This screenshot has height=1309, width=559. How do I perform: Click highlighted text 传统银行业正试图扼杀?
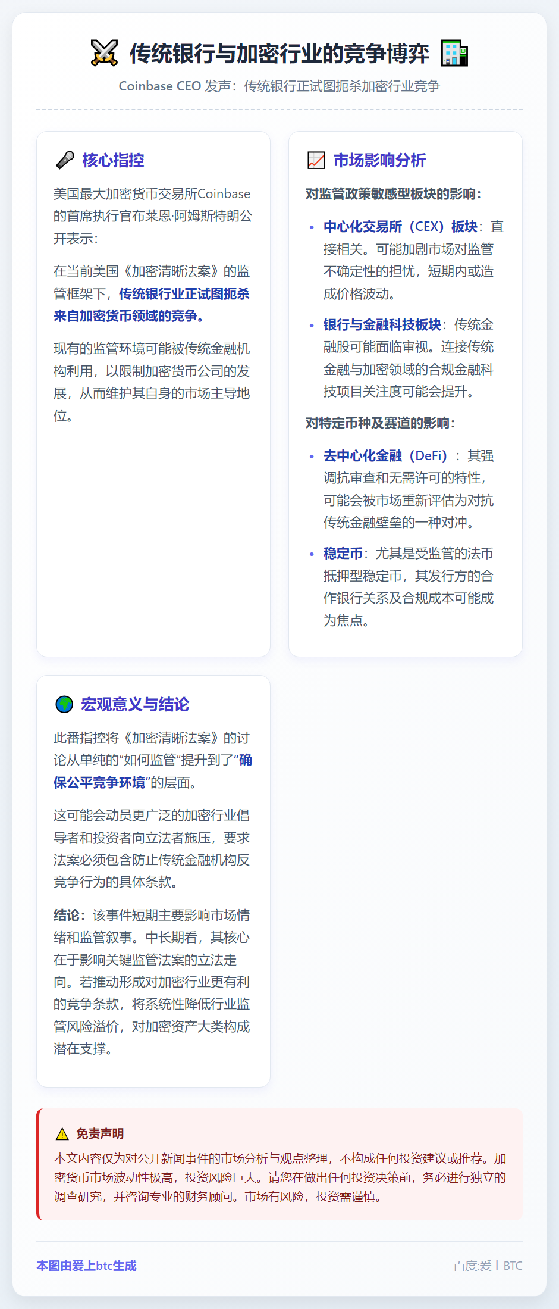coord(184,293)
